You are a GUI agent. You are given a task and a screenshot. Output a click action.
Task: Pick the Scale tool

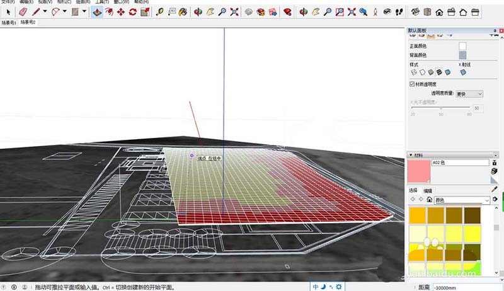[x=145, y=12]
